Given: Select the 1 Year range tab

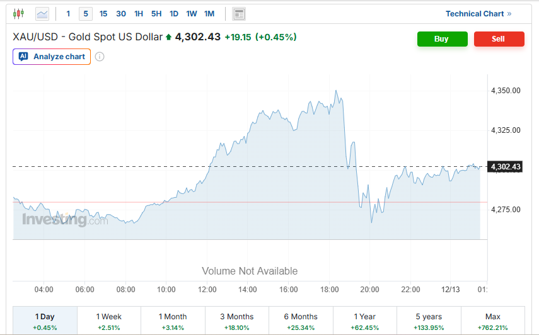Looking at the screenshot, I should click(365, 321).
